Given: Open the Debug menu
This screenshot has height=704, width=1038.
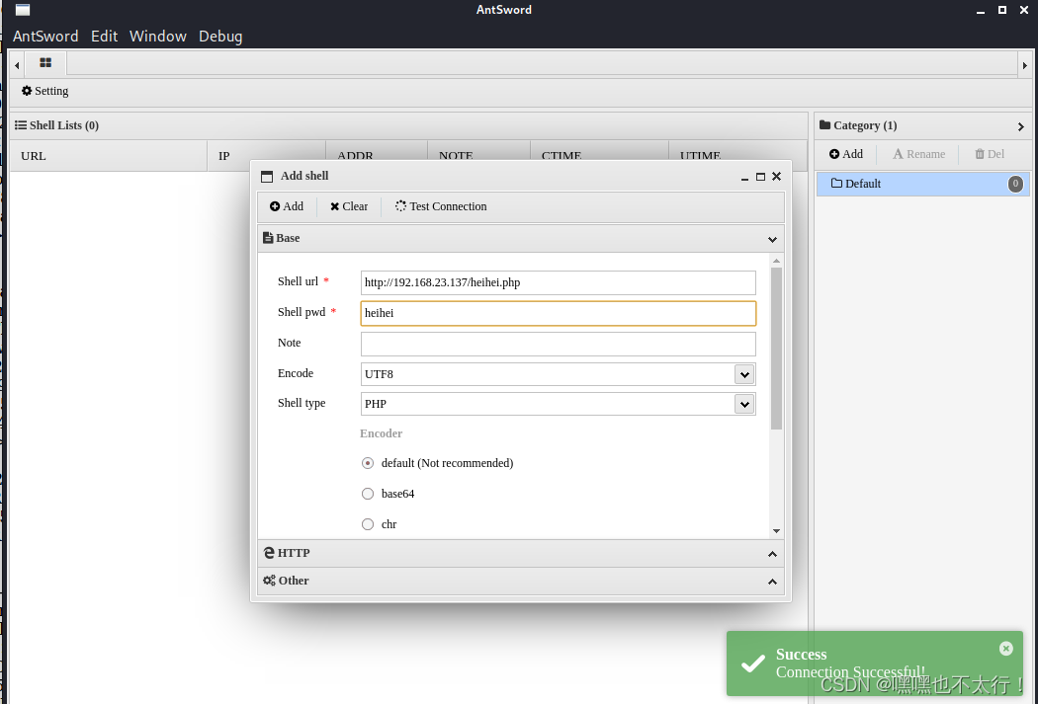Looking at the screenshot, I should click(x=220, y=37).
